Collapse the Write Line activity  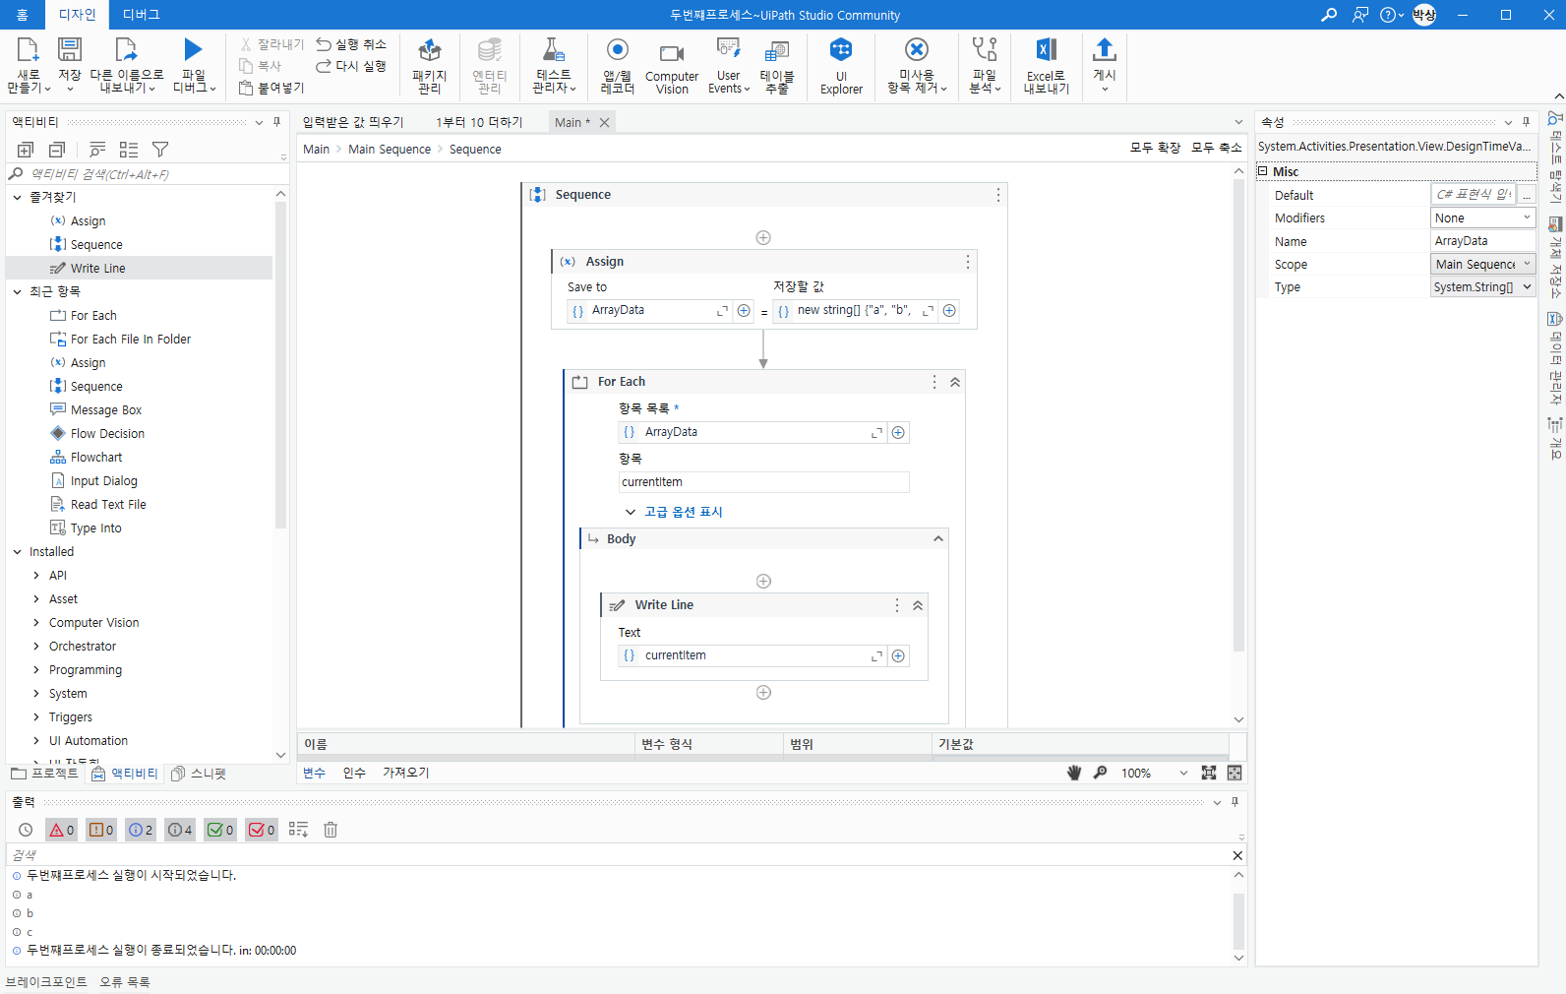coord(917,605)
